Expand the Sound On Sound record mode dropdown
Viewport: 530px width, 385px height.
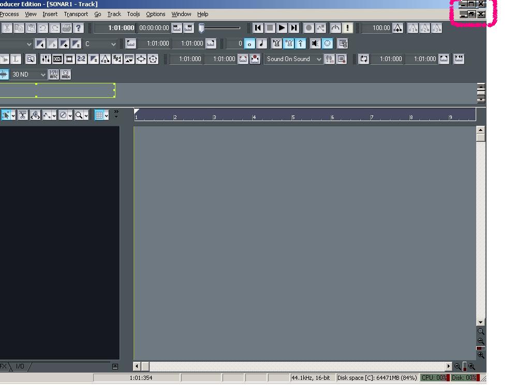[319, 59]
